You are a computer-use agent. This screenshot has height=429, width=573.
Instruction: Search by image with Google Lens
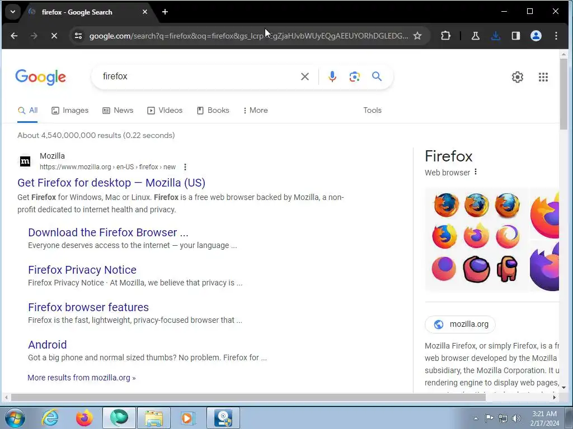point(354,77)
